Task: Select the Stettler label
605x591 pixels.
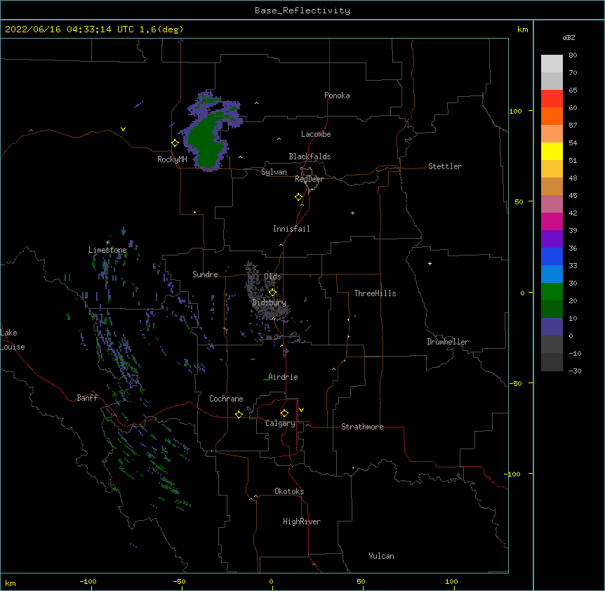Action: click(x=444, y=166)
